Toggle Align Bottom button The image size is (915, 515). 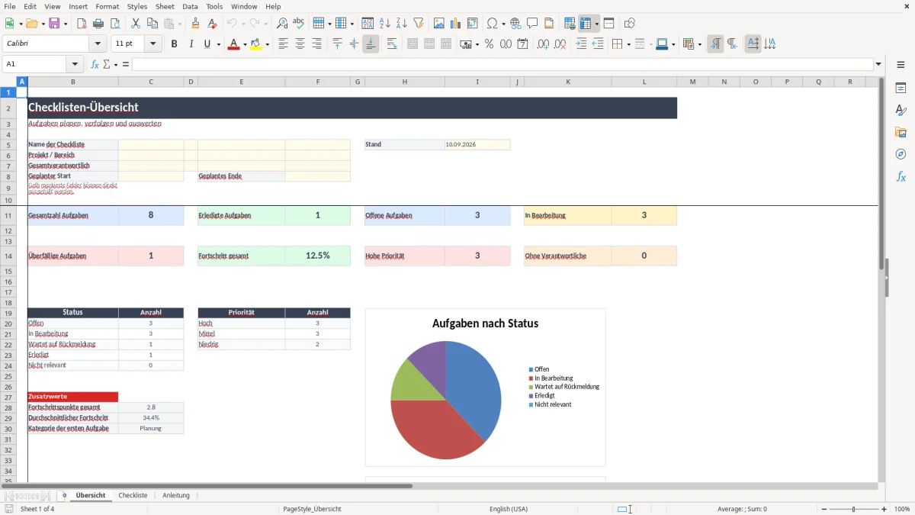[x=371, y=44]
